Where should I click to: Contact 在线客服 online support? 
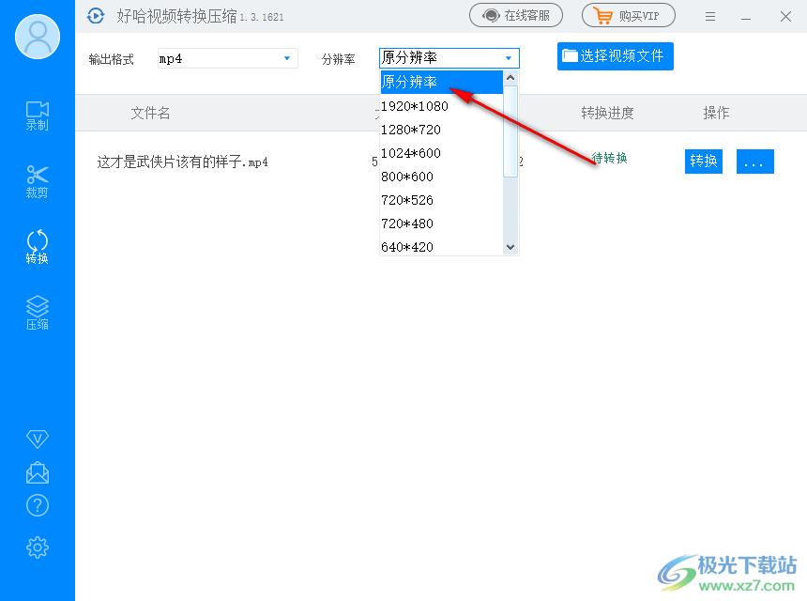516,15
